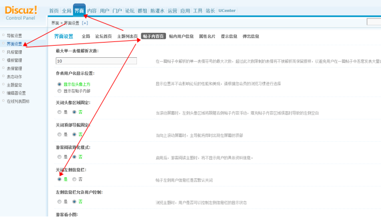Open the 内容 top navigation menu
The width and height of the screenshot is (381, 217).
92,11
